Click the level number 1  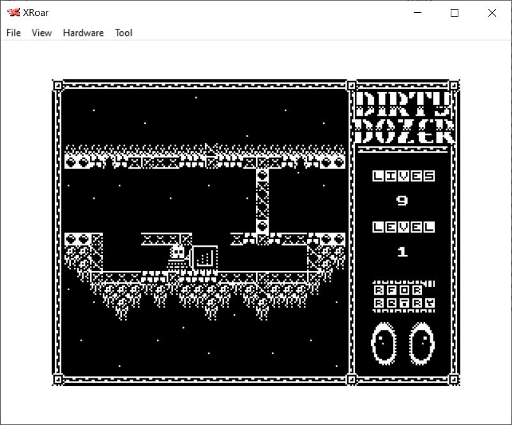pos(402,252)
